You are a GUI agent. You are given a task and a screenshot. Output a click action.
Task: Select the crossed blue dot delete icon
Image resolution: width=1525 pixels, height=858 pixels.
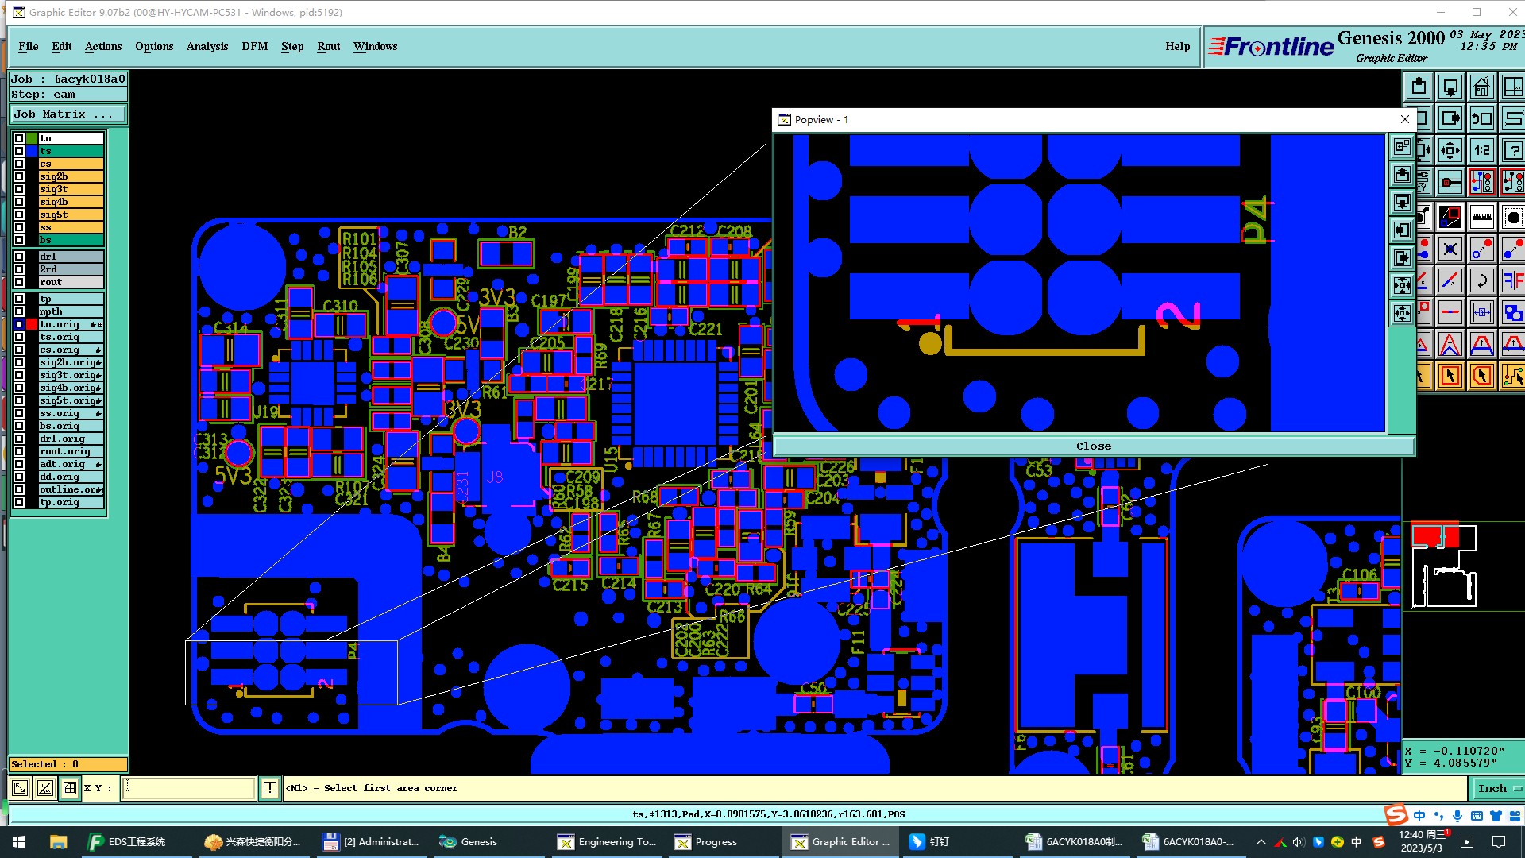click(x=1450, y=249)
